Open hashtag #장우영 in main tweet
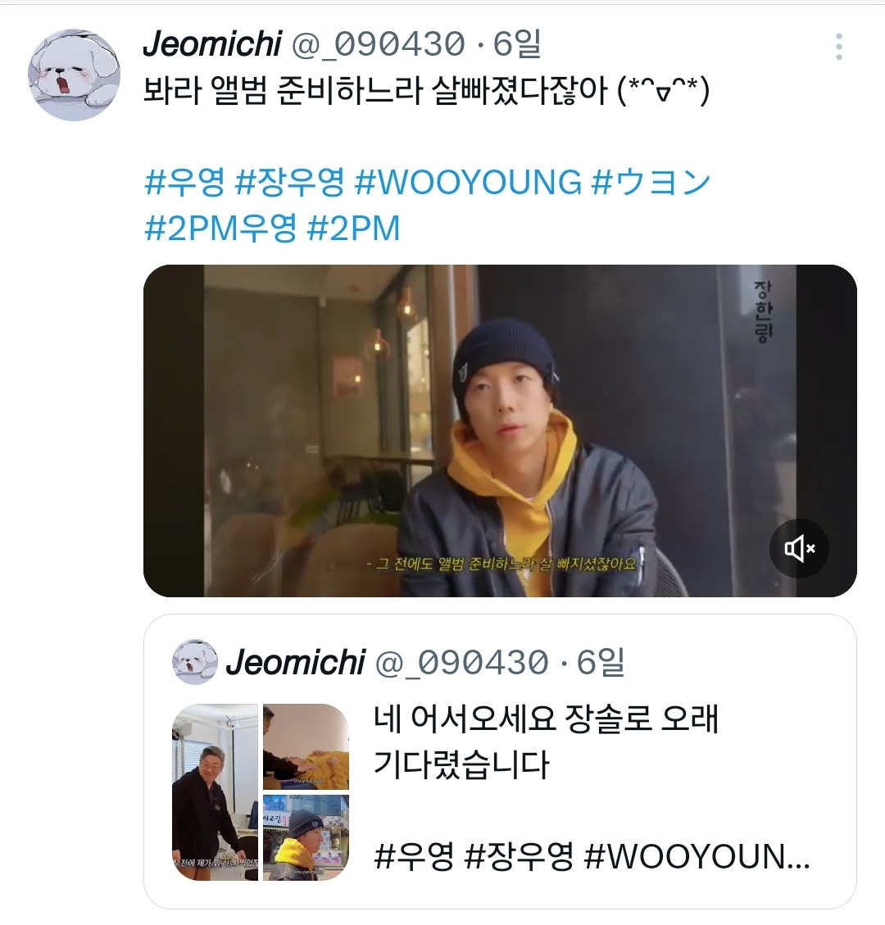885x925 pixels. [289, 182]
